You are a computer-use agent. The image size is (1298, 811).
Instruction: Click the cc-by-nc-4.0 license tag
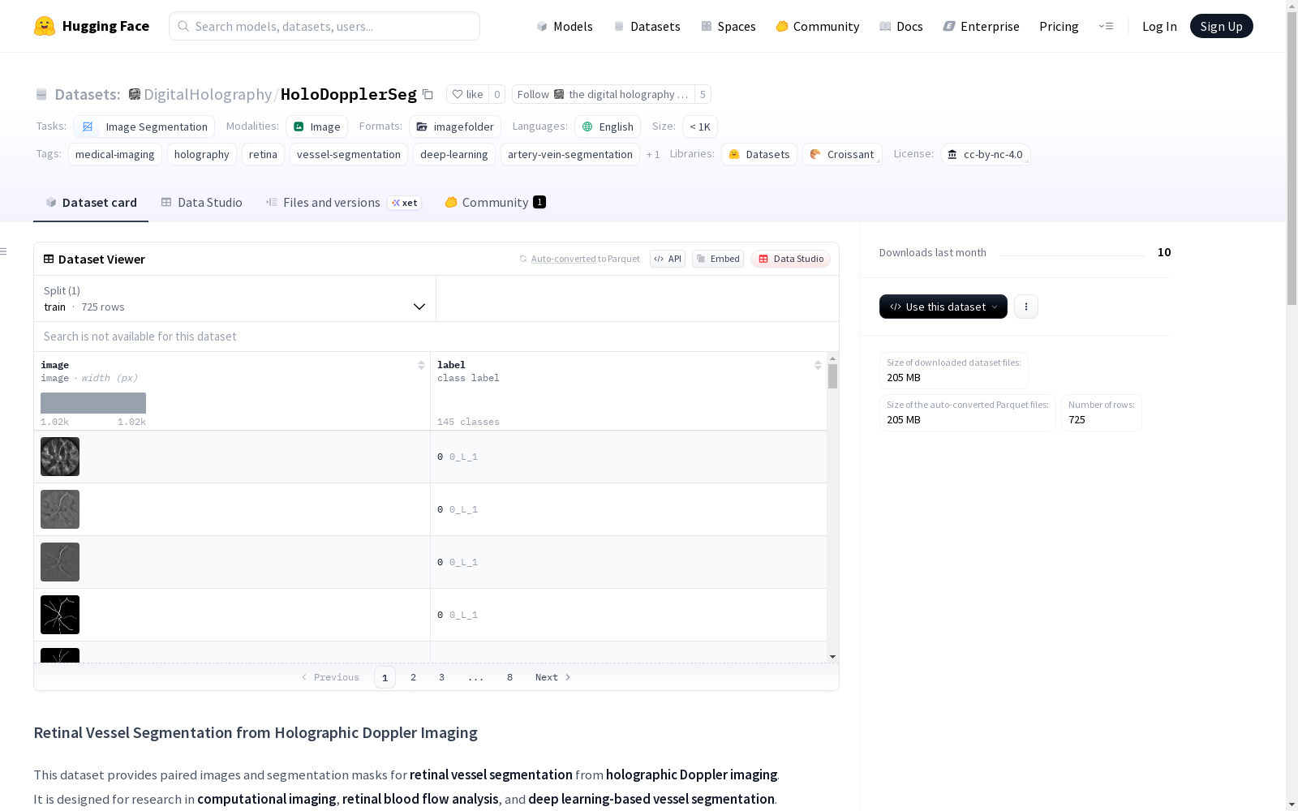(x=986, y=154)
